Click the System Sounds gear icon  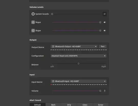(x=33, y=14)
